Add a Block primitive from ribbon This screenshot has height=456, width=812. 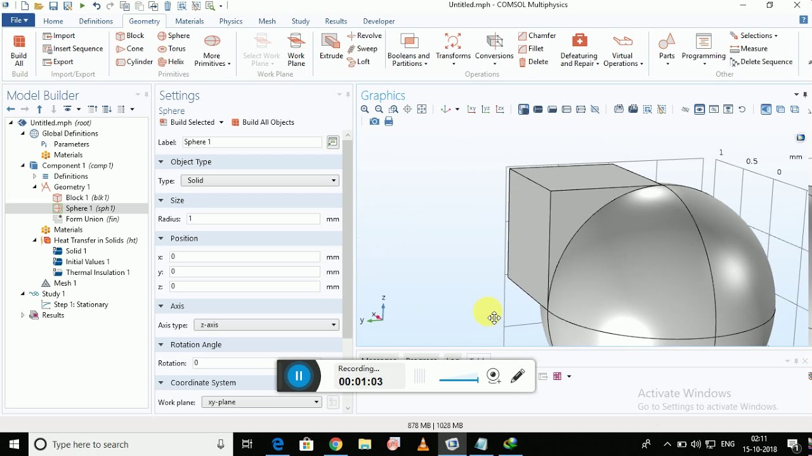[130, 36]
